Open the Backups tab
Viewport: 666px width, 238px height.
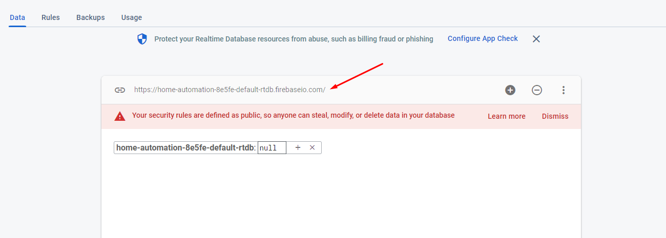pyautogui.click(x=91, y=17)
